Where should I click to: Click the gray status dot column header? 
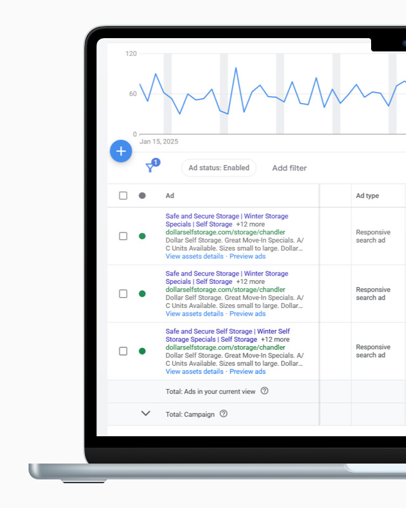coord(142,196)
